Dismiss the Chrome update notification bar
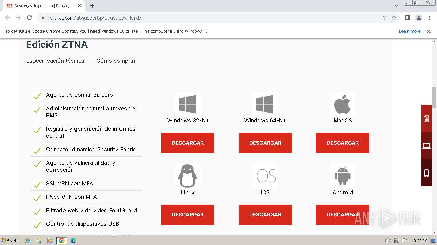The image size is (437, 245). 429,31
